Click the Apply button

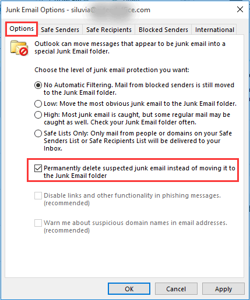(223, 289)
